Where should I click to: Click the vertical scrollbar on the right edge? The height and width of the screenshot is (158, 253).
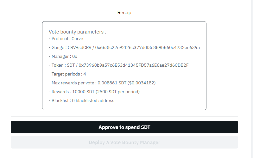(250, 79)
